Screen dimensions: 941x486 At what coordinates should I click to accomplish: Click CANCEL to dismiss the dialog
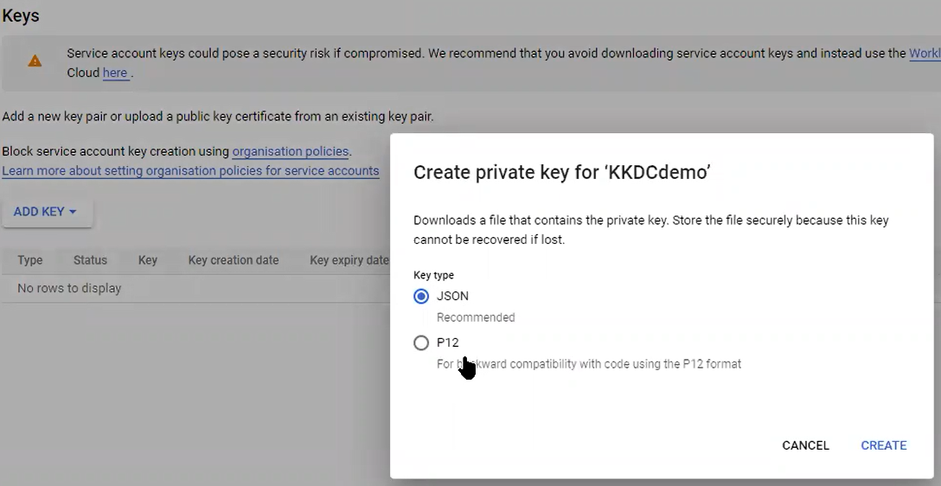[x=805, y=445]
